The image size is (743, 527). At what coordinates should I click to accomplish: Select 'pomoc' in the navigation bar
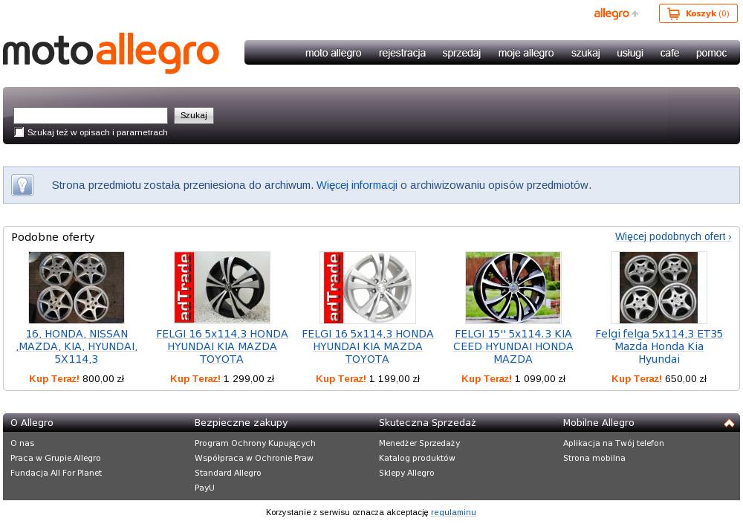(x=711, y=53)
